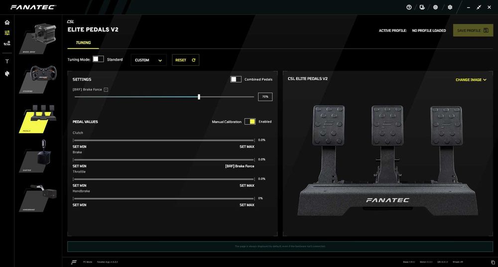Viewport: 498px width, 267px height.
Task: Switch to the Tuning tab
Action: point(83,42)
